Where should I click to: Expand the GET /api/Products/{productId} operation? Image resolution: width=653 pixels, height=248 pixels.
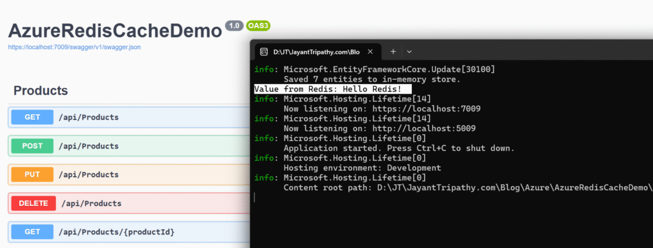(129, 232)
